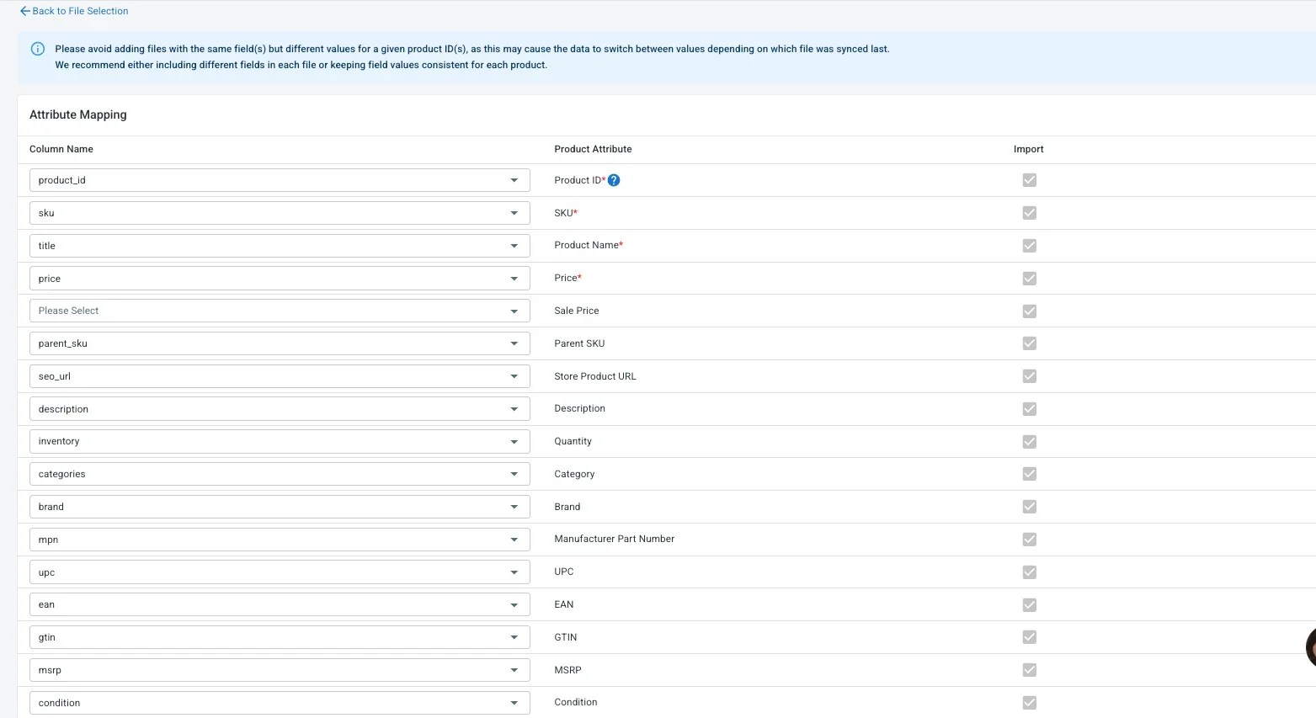Toggle the Import checkbox for Description
Viewport: 1316px width, 718px height.
[x=1029, y=409]
